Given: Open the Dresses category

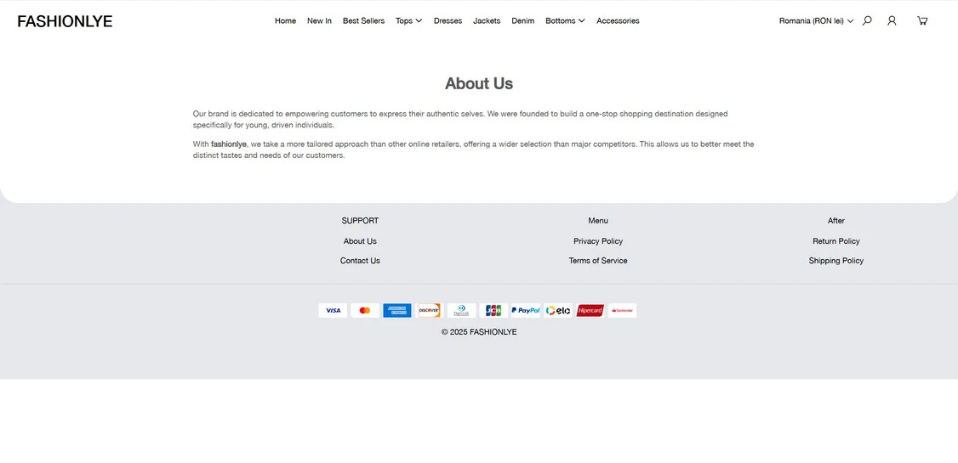Looking at the screenshot, I should pyautogui.click(x=448, y=20).
